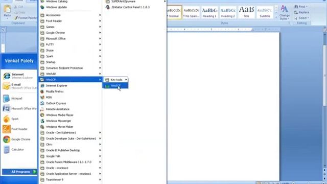The height and width of the screenshot is (184, 327).
Task: Open the WinRAR folder
Action: coord(71,74)
